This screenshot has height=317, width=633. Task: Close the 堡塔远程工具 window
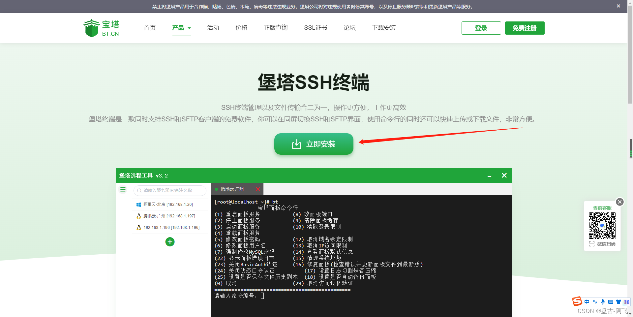(504, 175)
